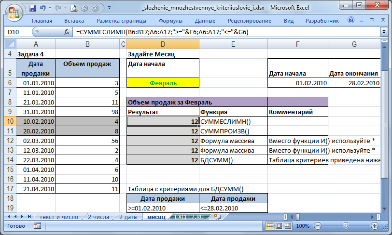The height and width of the screenshot is (235, 392).
Task: Open the Office button menu
Action: [13, 12]
